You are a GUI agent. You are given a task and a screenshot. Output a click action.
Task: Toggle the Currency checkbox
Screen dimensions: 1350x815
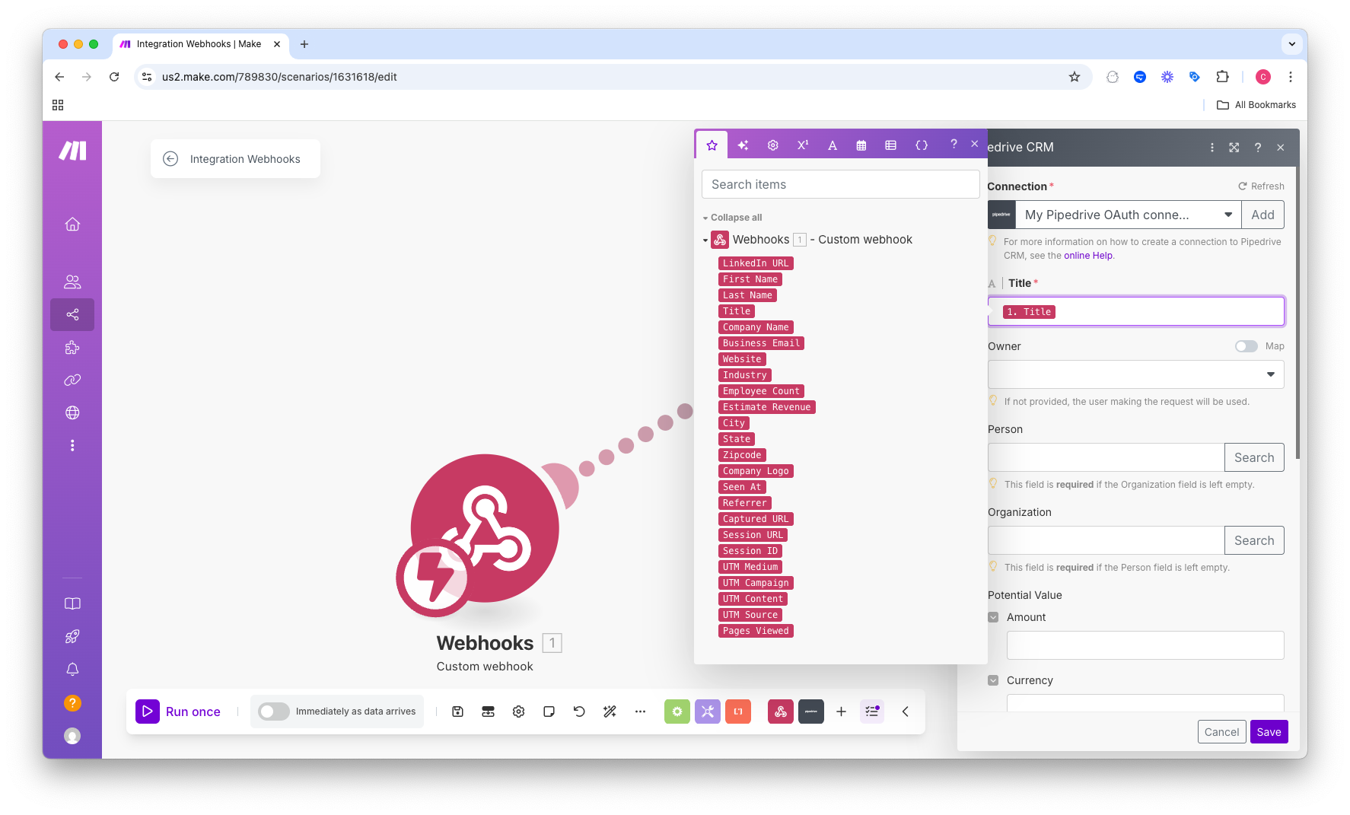[993, 680]
